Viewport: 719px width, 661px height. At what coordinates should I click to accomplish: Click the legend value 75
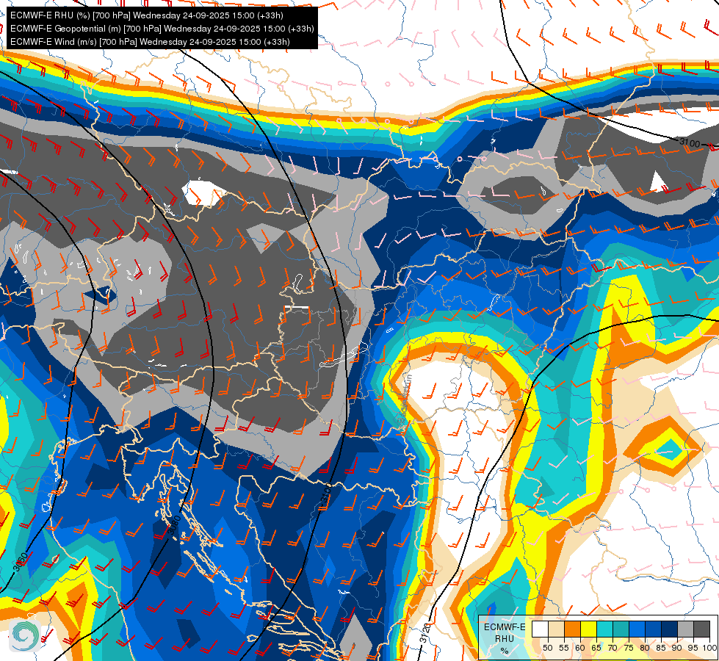point(629,648)
